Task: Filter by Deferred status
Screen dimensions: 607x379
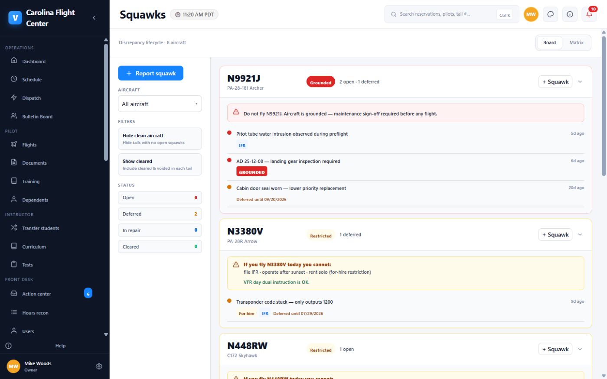Action: (160, 214)
